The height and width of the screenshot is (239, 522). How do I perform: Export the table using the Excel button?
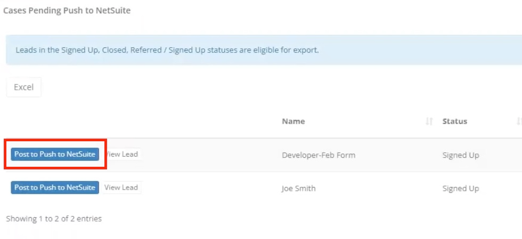[x=23, y=87]
